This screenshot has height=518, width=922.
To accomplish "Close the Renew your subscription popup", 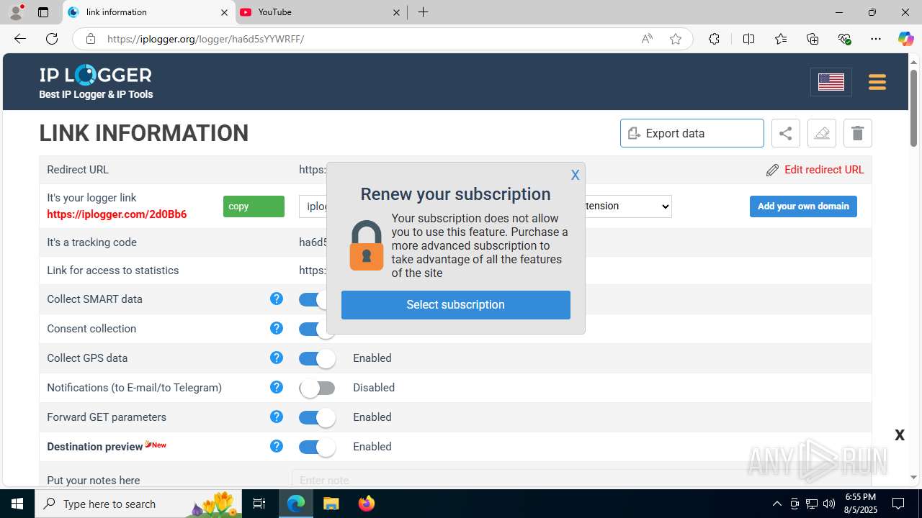I will [x=575, y=175].
